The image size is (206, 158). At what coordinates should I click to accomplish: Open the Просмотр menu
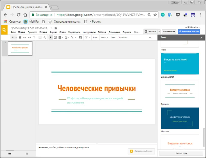(32, 32)
